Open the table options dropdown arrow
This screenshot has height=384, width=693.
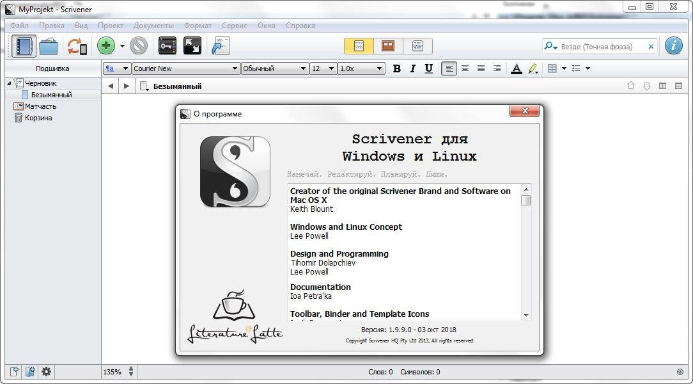coord(564,68)
